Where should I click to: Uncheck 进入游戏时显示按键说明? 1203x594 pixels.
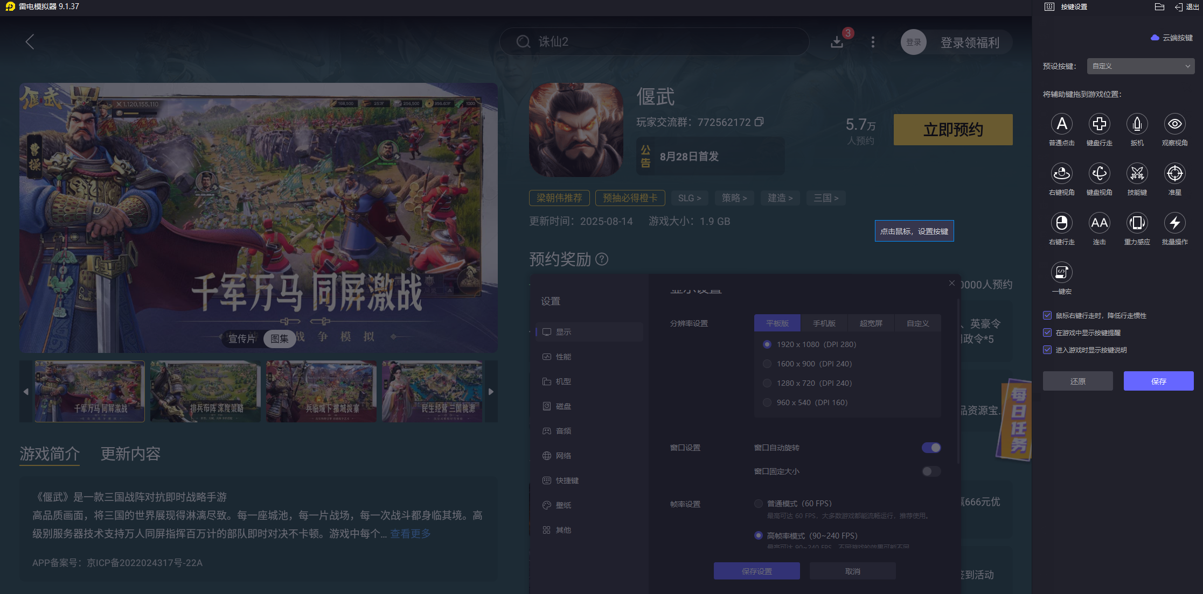1047,350
